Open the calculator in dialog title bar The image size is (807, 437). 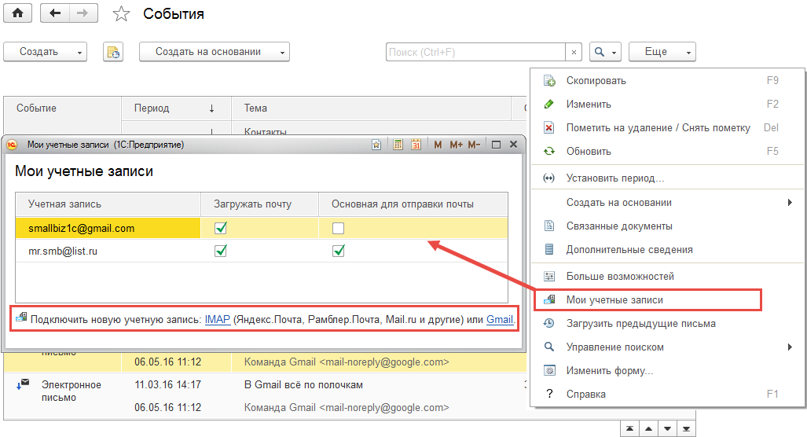[x=398, y=145]
